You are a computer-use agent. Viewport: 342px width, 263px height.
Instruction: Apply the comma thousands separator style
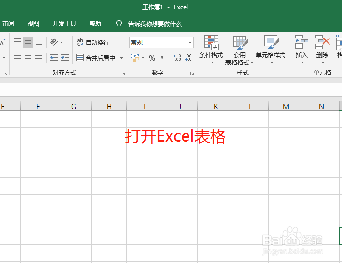point(162,58)
